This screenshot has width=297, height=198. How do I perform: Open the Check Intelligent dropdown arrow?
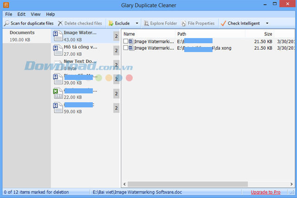pyautogui.click(x=267, y=23)
